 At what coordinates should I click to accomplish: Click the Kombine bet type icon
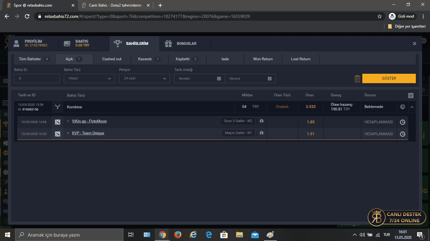tap(58, 107)
